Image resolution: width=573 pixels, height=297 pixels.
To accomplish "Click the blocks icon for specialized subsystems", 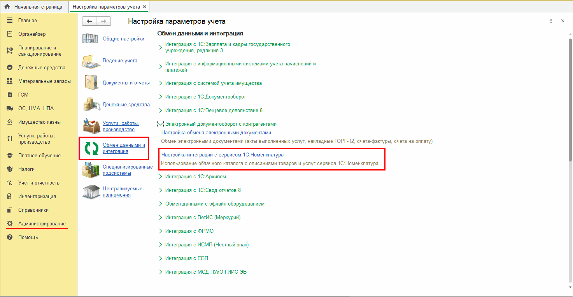I will (91, 170).
